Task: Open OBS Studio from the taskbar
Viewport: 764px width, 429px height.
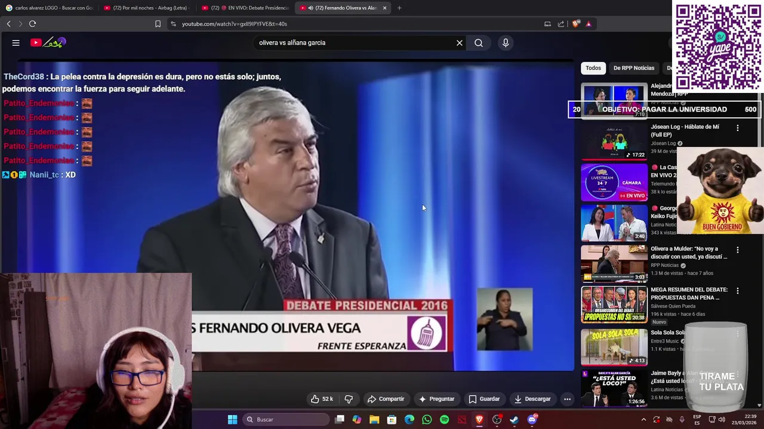Action: coord(497,419)
